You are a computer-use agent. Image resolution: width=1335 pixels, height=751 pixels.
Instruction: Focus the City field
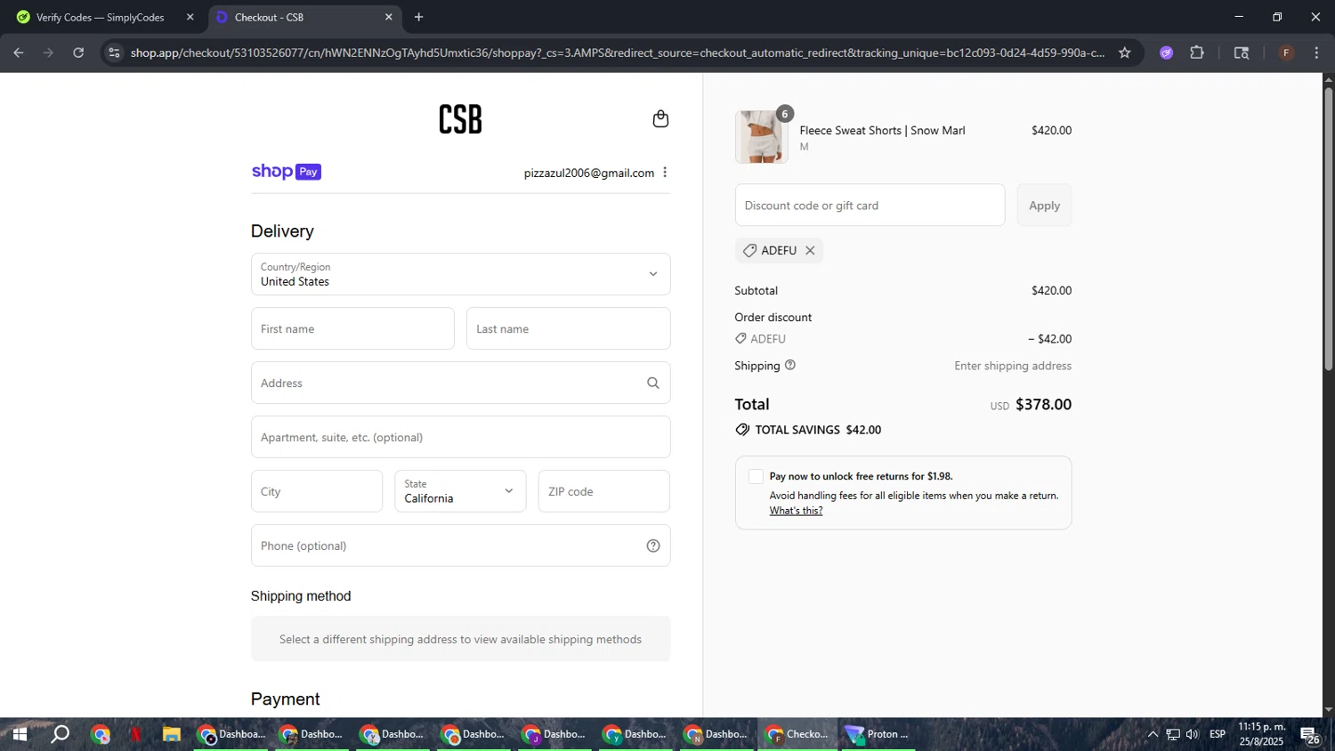point(317,491)
